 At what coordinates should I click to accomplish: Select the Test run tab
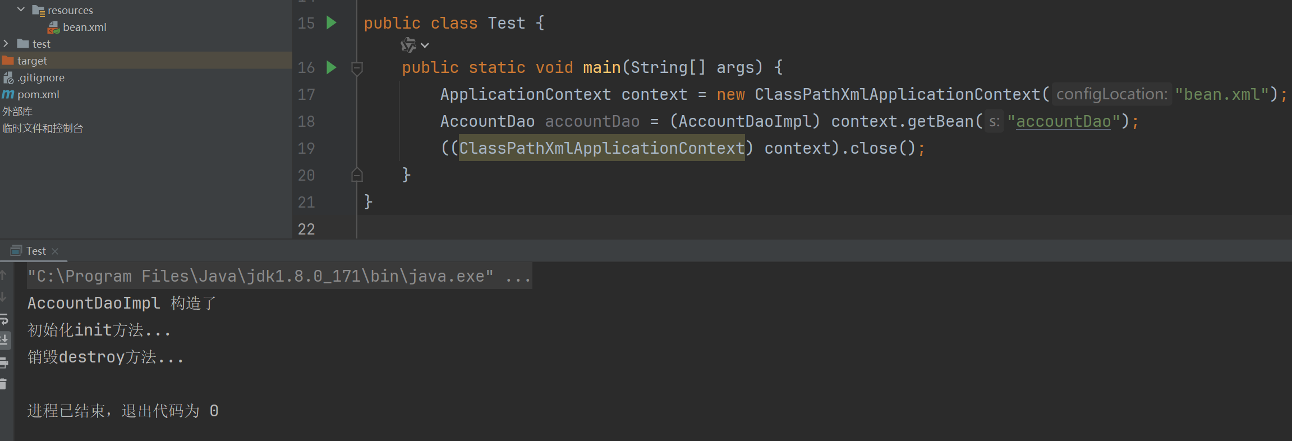(35, 251)
